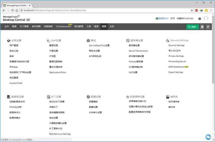Open the API密钥生成 link
Image resolution: width=215 pixels, height=142 pixels.
point(95,56)
